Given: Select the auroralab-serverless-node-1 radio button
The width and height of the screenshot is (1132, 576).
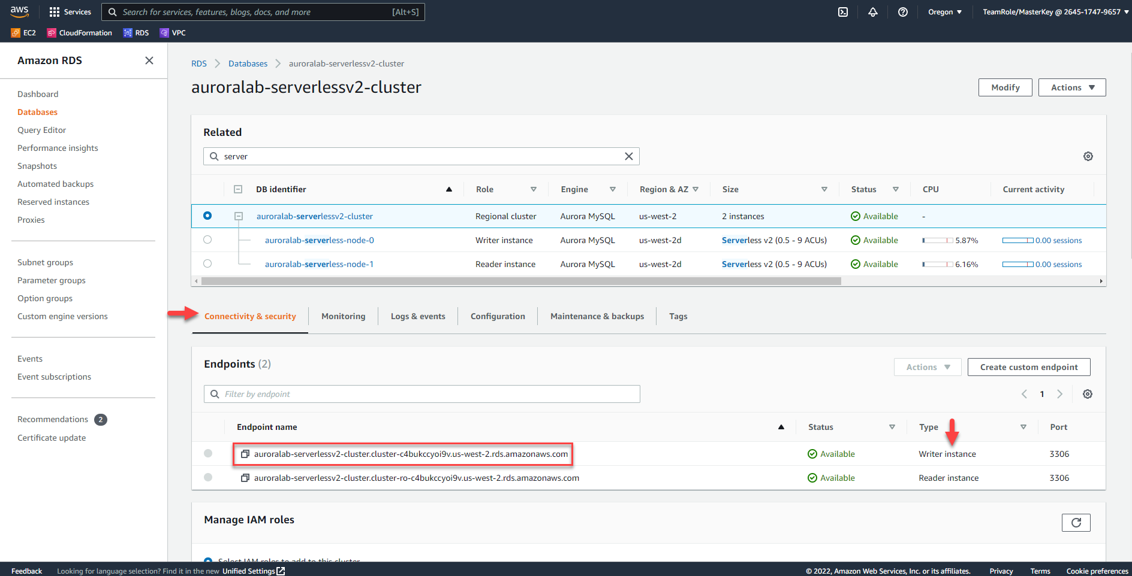Looking at the screenshot, I should click(x=207, y=263).
